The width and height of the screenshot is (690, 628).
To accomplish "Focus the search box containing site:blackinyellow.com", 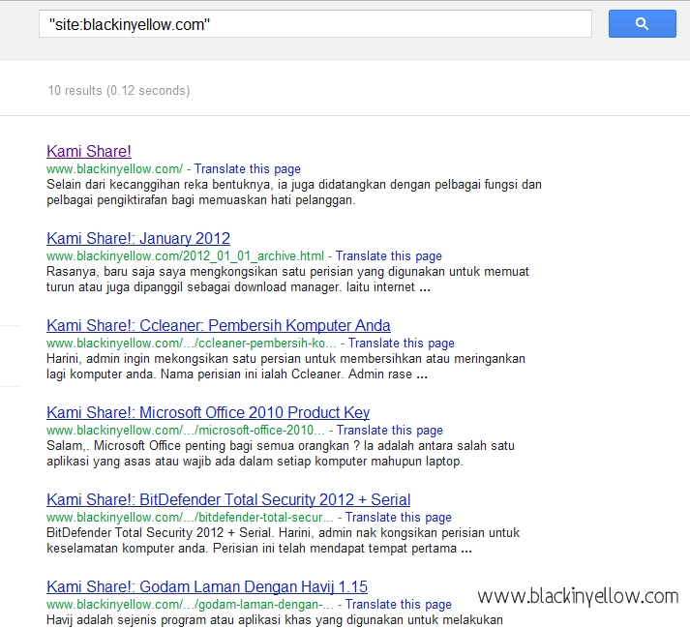I will 315,24.
